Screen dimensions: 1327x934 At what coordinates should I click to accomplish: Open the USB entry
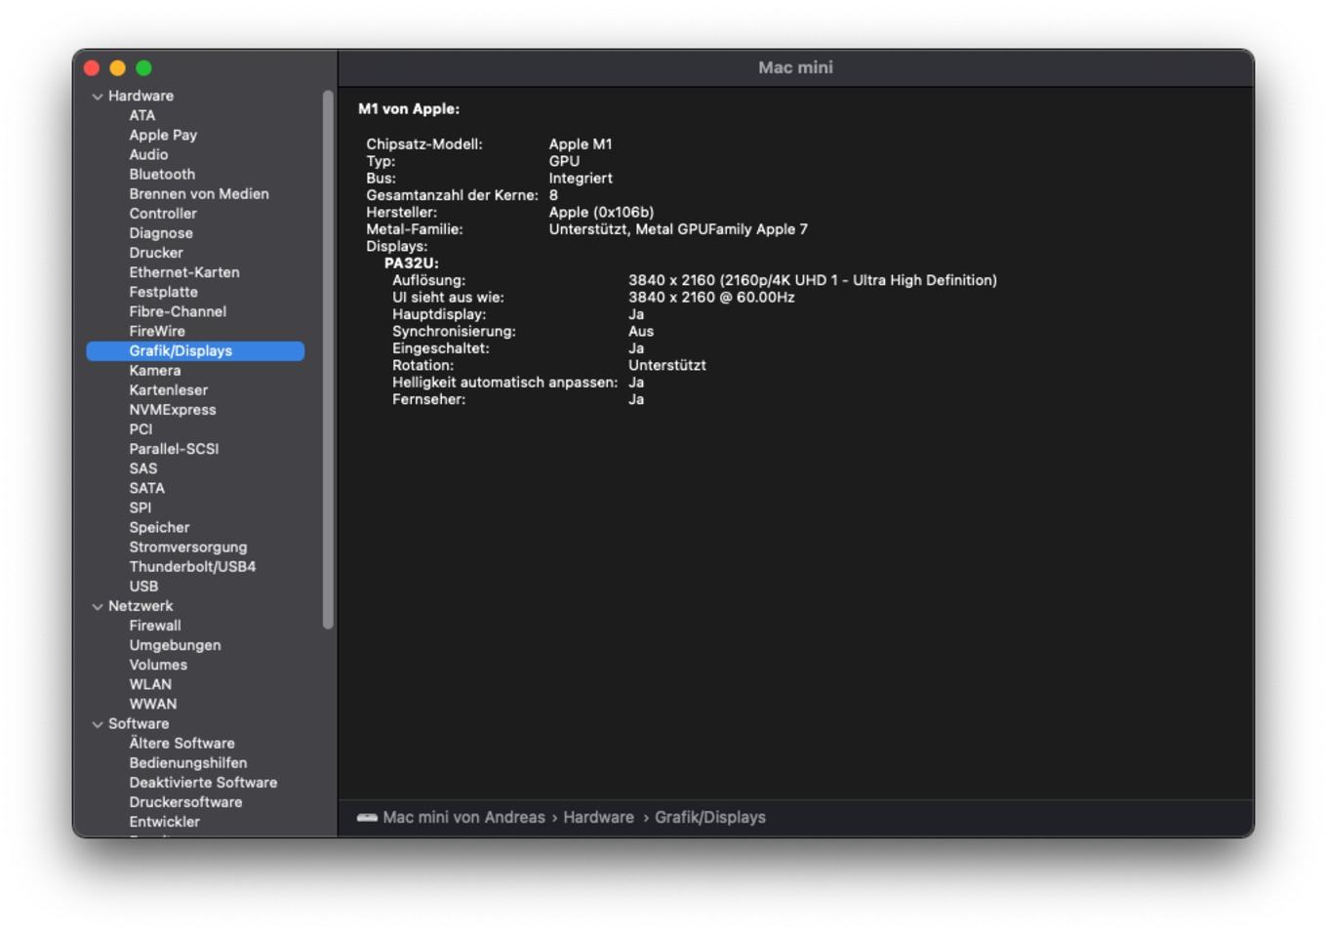click(143, 586)
